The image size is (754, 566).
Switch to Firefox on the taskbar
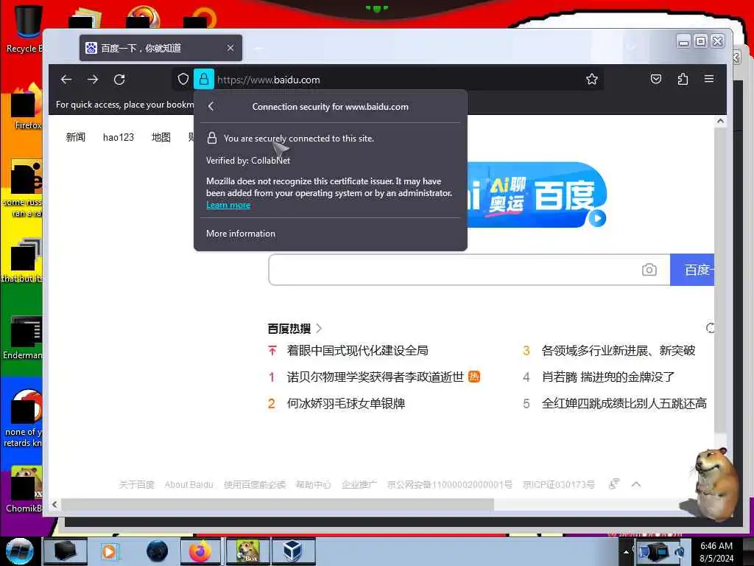[x=200, y=551]
